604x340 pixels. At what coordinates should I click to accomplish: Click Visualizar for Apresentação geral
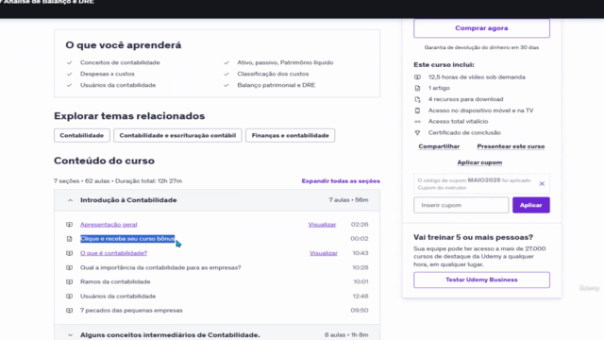[322, 225]
